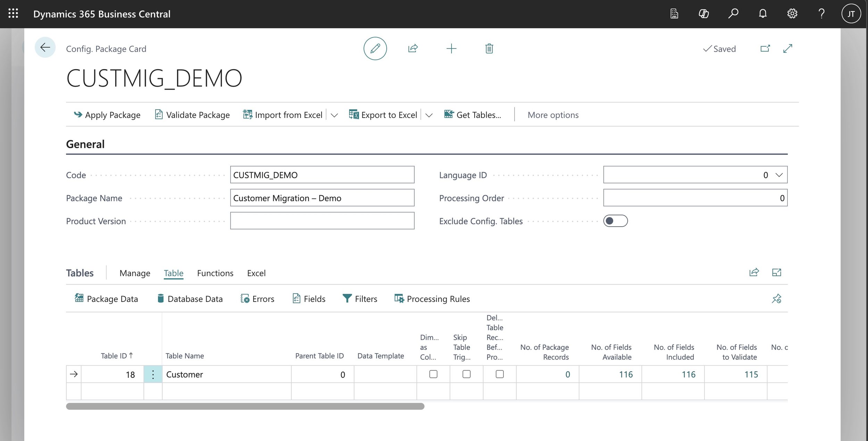Open the Filters action
This screenshot has width=868, height=441.
pos(360,299)
